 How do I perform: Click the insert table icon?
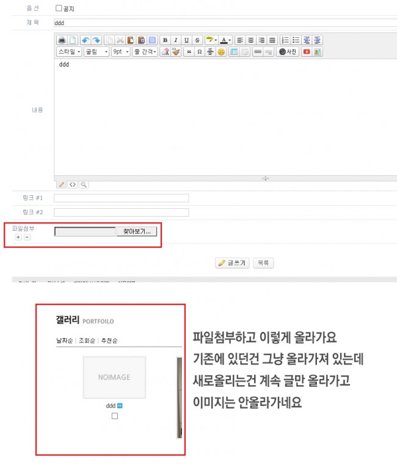234,52
